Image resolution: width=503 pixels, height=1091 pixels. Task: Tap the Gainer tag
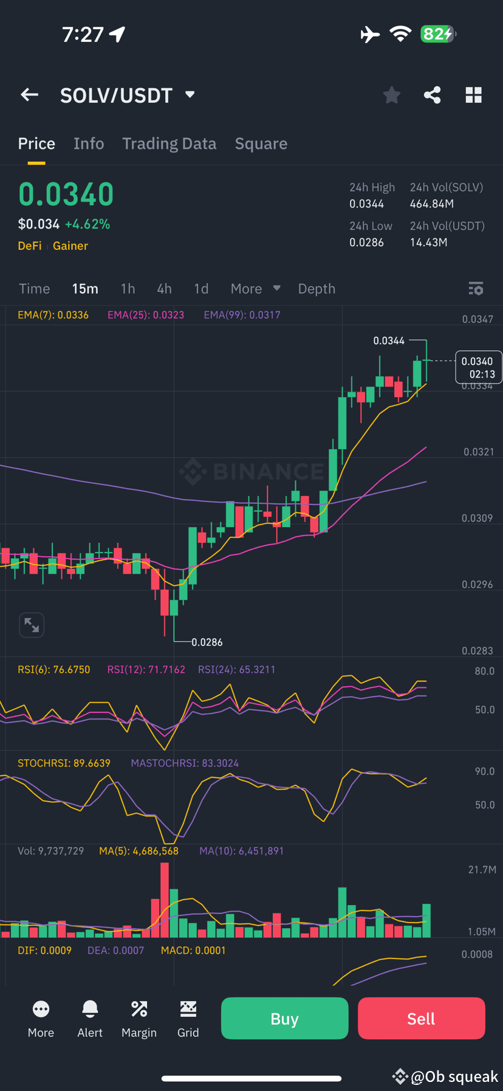[70, 246]
